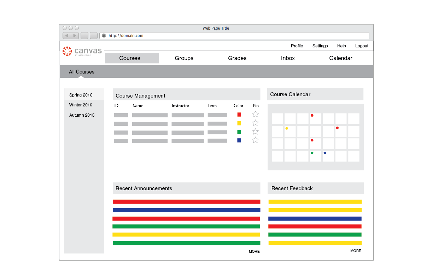Click the Term column header
Image resolution: width=433 pixels, height=280 pixels.
click(212, 106)
